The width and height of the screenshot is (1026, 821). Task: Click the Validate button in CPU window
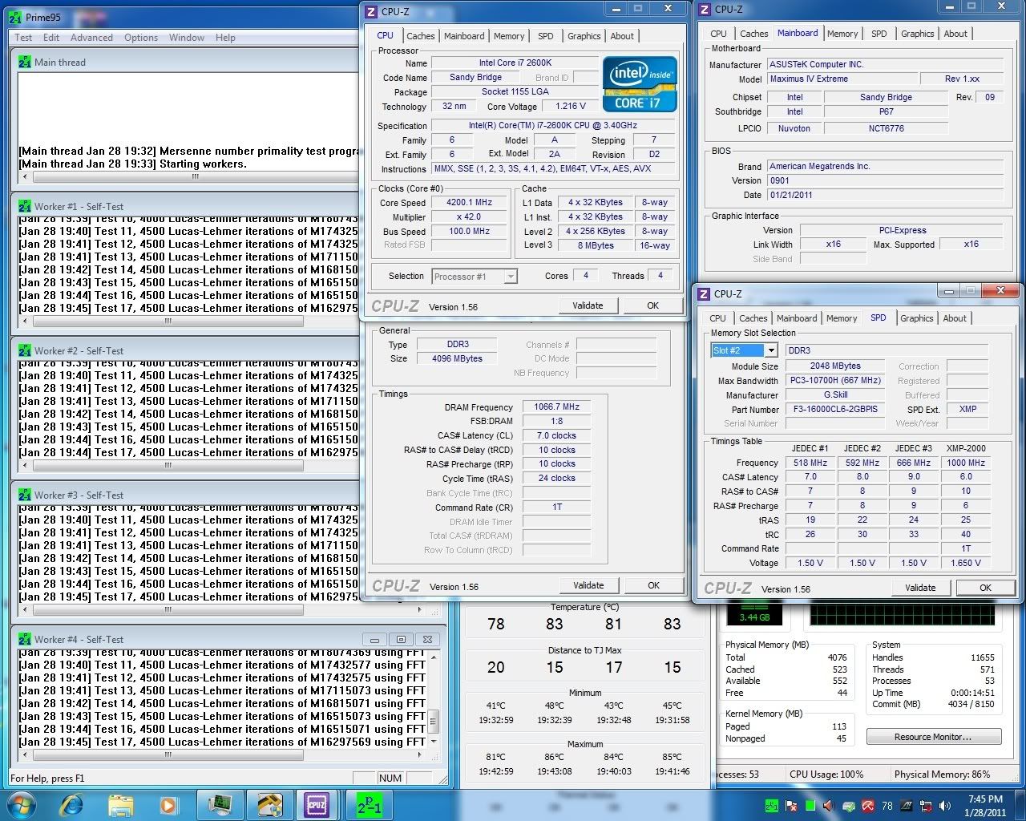[588, 305]
